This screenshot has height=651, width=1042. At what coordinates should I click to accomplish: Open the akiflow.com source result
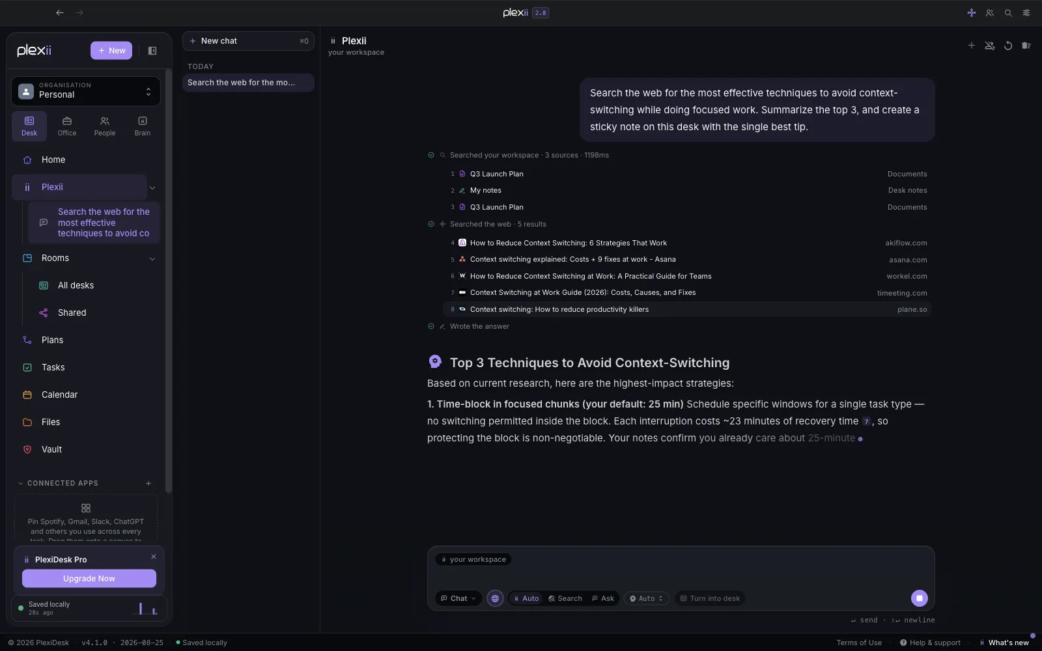[688, 243]
